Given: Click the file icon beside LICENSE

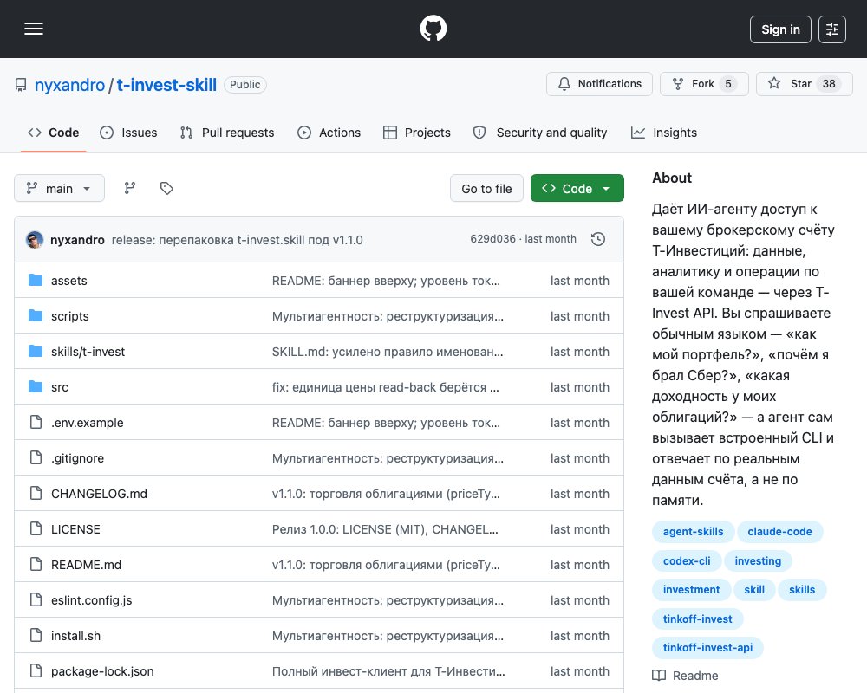Looking at the screenshot, I should click(x=36, y=529).
